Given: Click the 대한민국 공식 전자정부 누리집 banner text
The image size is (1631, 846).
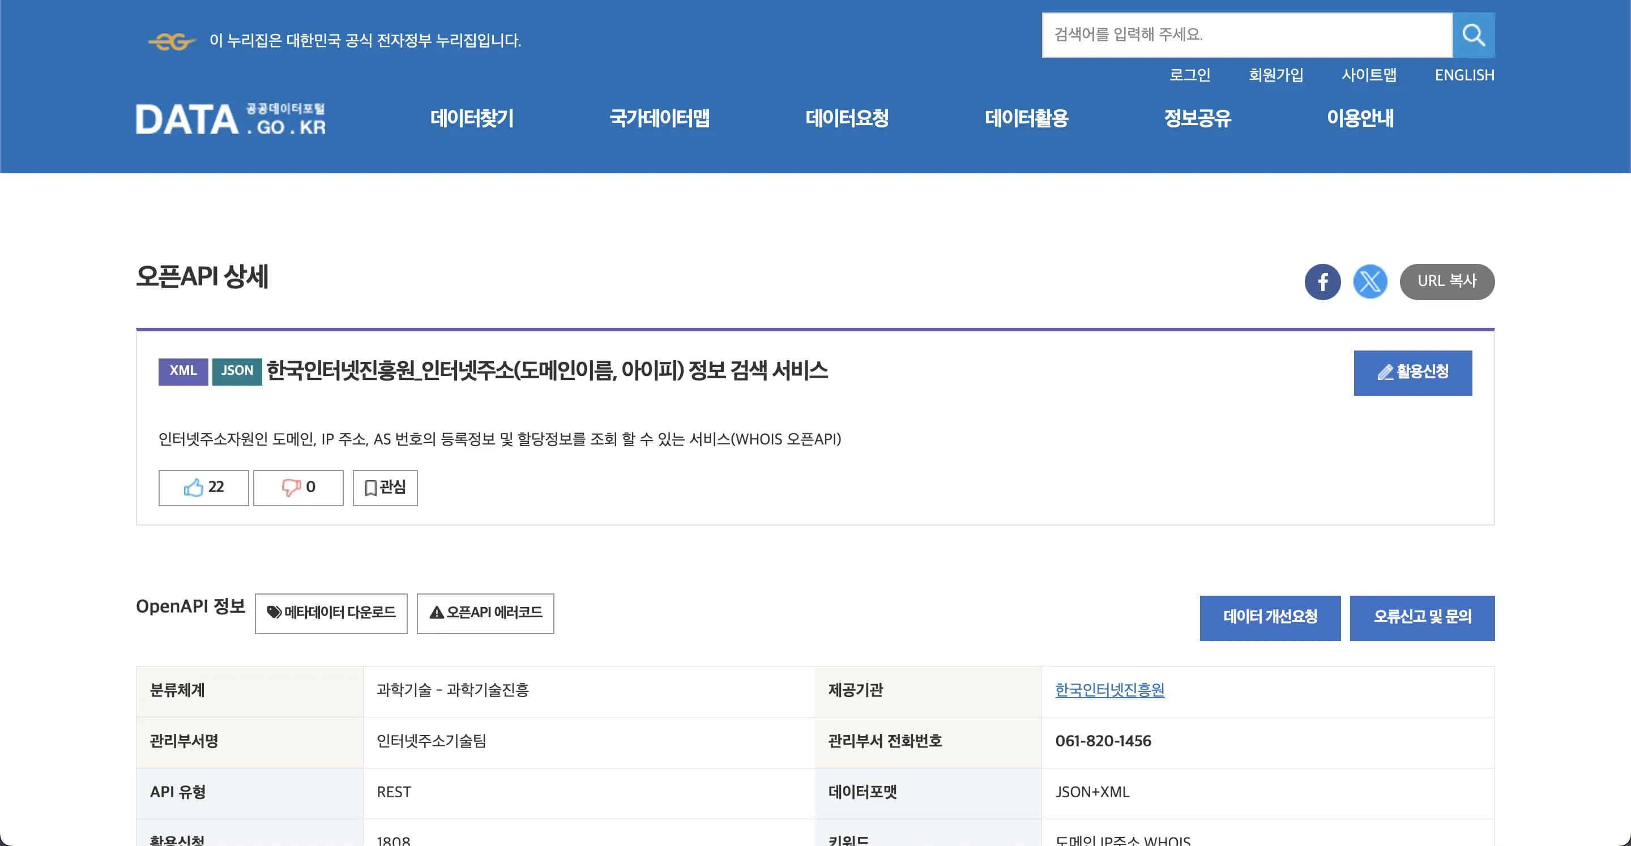Looking at the screenshot, I should point(365,41).
